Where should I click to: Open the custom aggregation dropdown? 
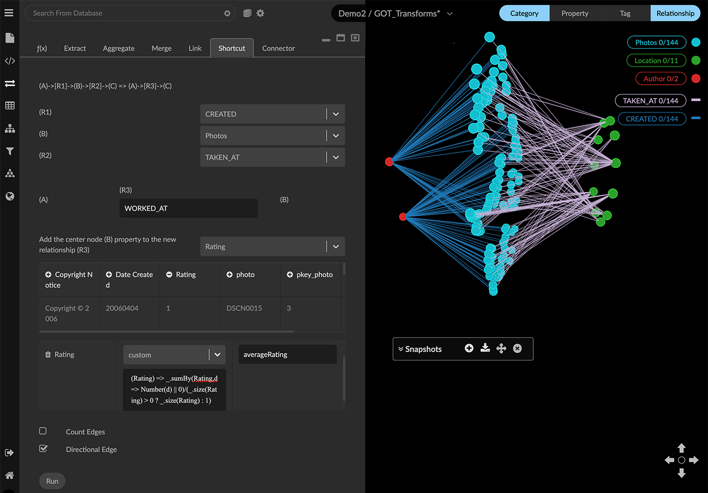pos(217,355)
